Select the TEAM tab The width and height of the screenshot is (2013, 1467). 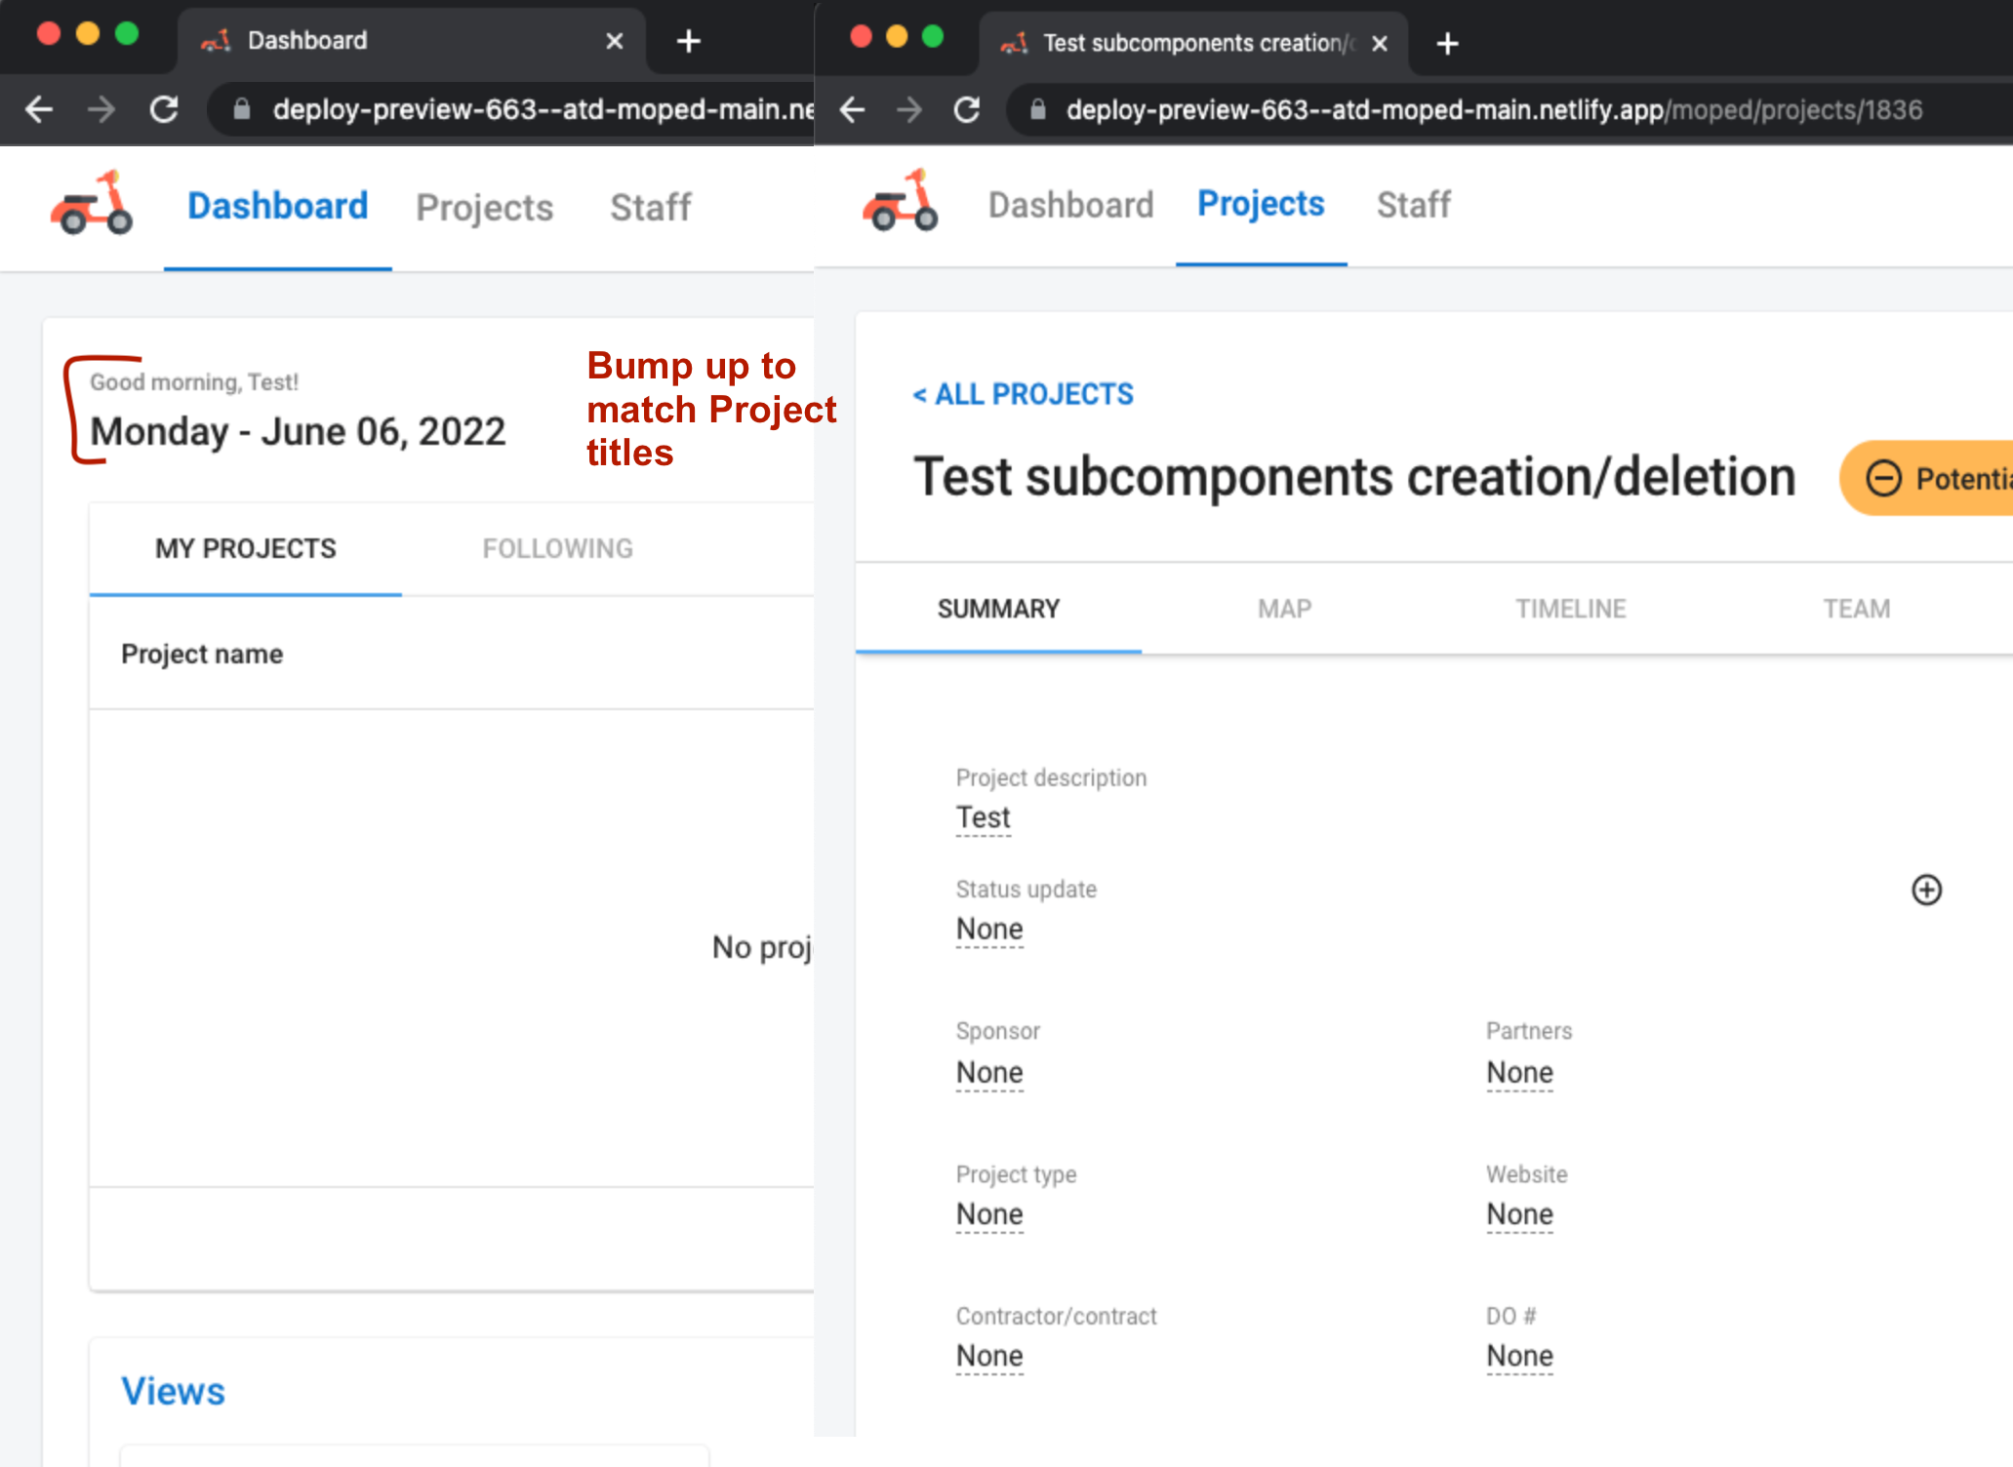click(1855, 609)
